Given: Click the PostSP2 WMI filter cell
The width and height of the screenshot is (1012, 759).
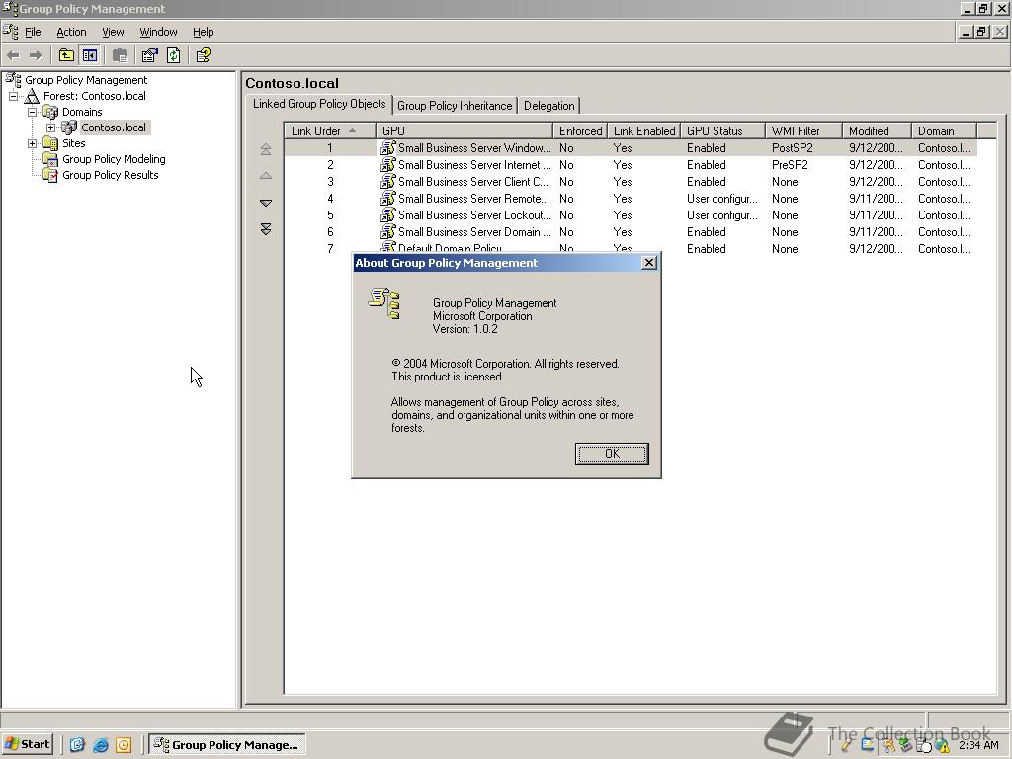Looking at the screenshot, I should pos(792,148).
